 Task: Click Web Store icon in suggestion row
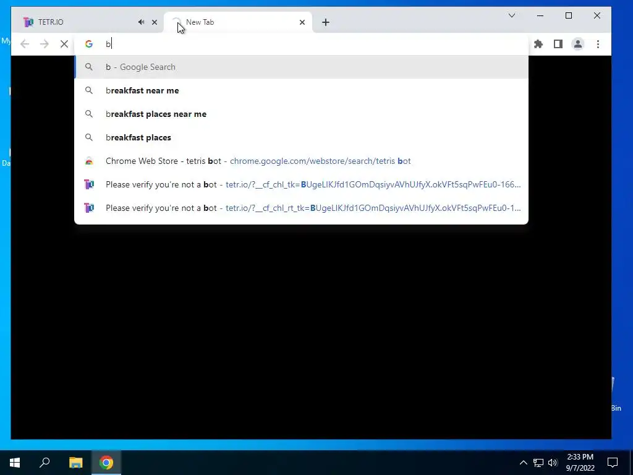coord(89,161)
